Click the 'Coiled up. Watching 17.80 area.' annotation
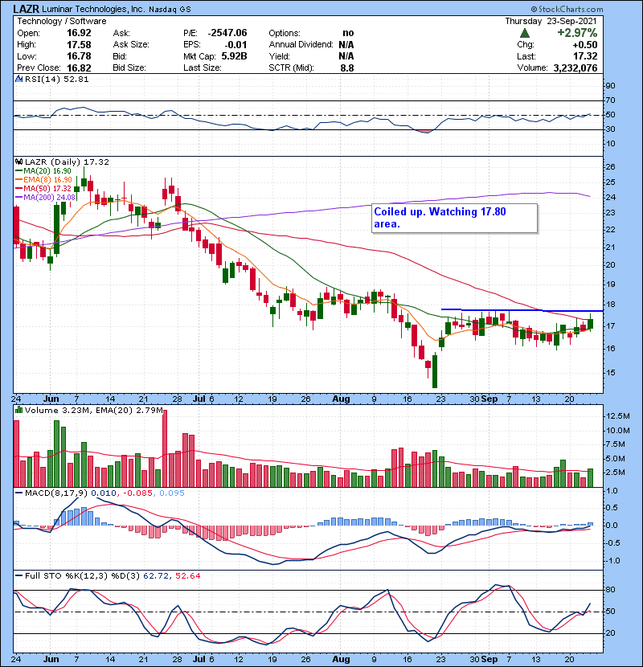The image size is (643, 667). point(454,219)
